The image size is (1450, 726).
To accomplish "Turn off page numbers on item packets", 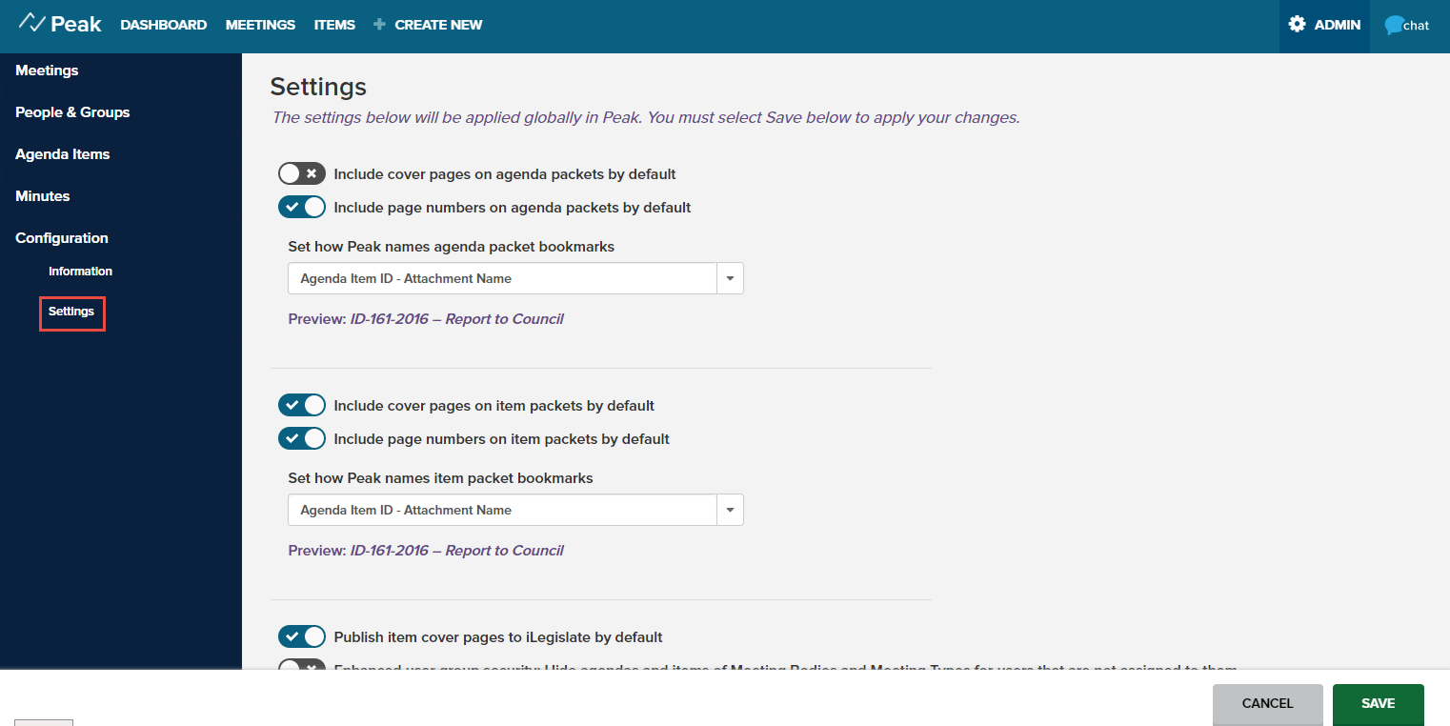I will [302, 438].
